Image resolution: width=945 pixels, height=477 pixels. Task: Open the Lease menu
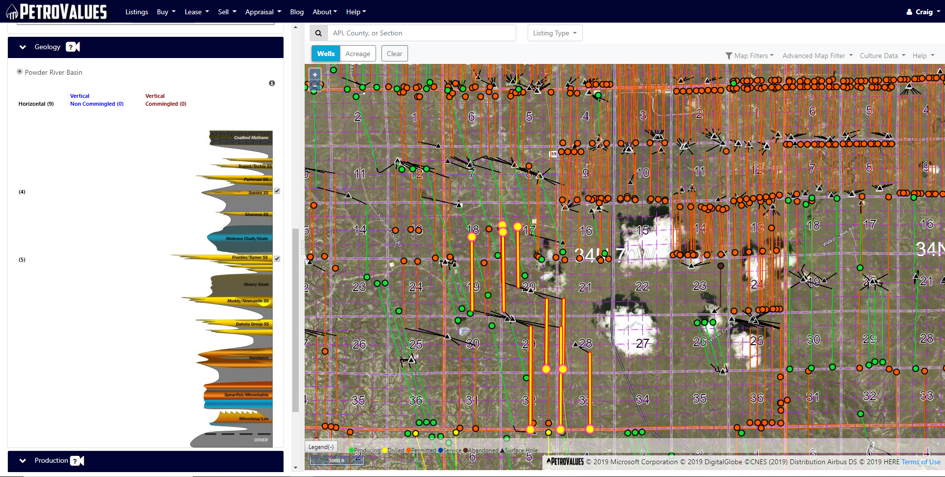tap(196, 12)
